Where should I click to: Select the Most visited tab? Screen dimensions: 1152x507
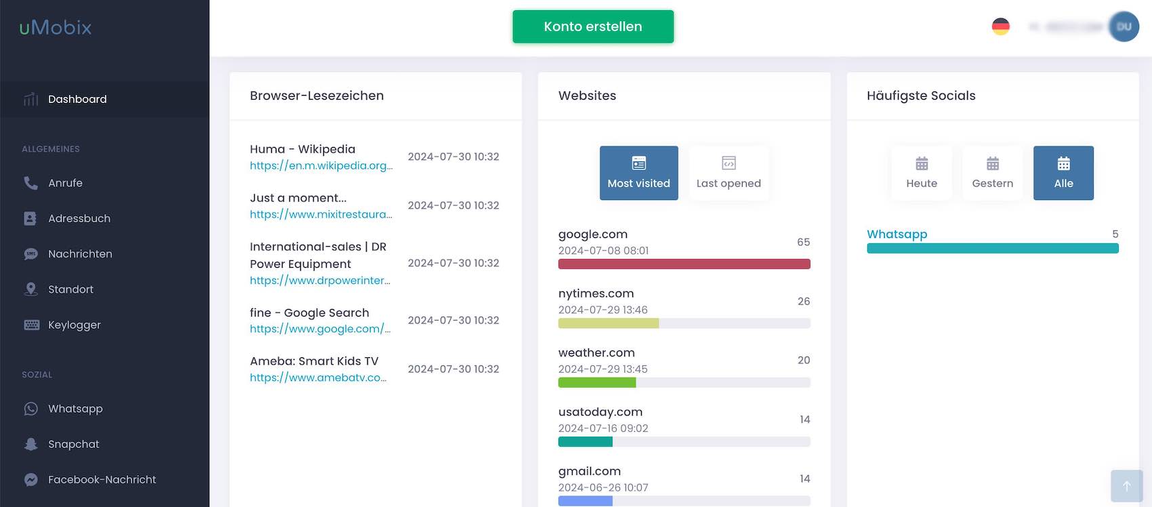638,173
